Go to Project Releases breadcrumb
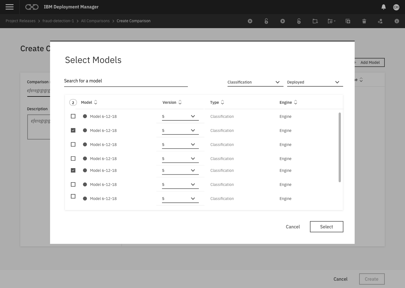Image resolution: width=405 pixels, height=288 pixels. (x=21, y=21)
